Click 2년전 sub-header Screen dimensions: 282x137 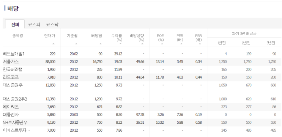(246, 43)
